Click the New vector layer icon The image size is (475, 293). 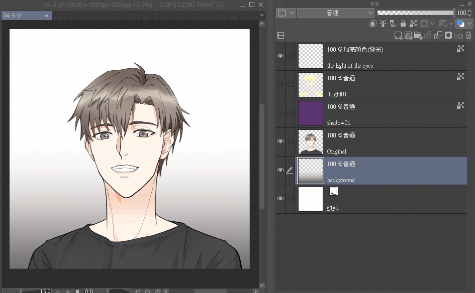tap(408, 36)
